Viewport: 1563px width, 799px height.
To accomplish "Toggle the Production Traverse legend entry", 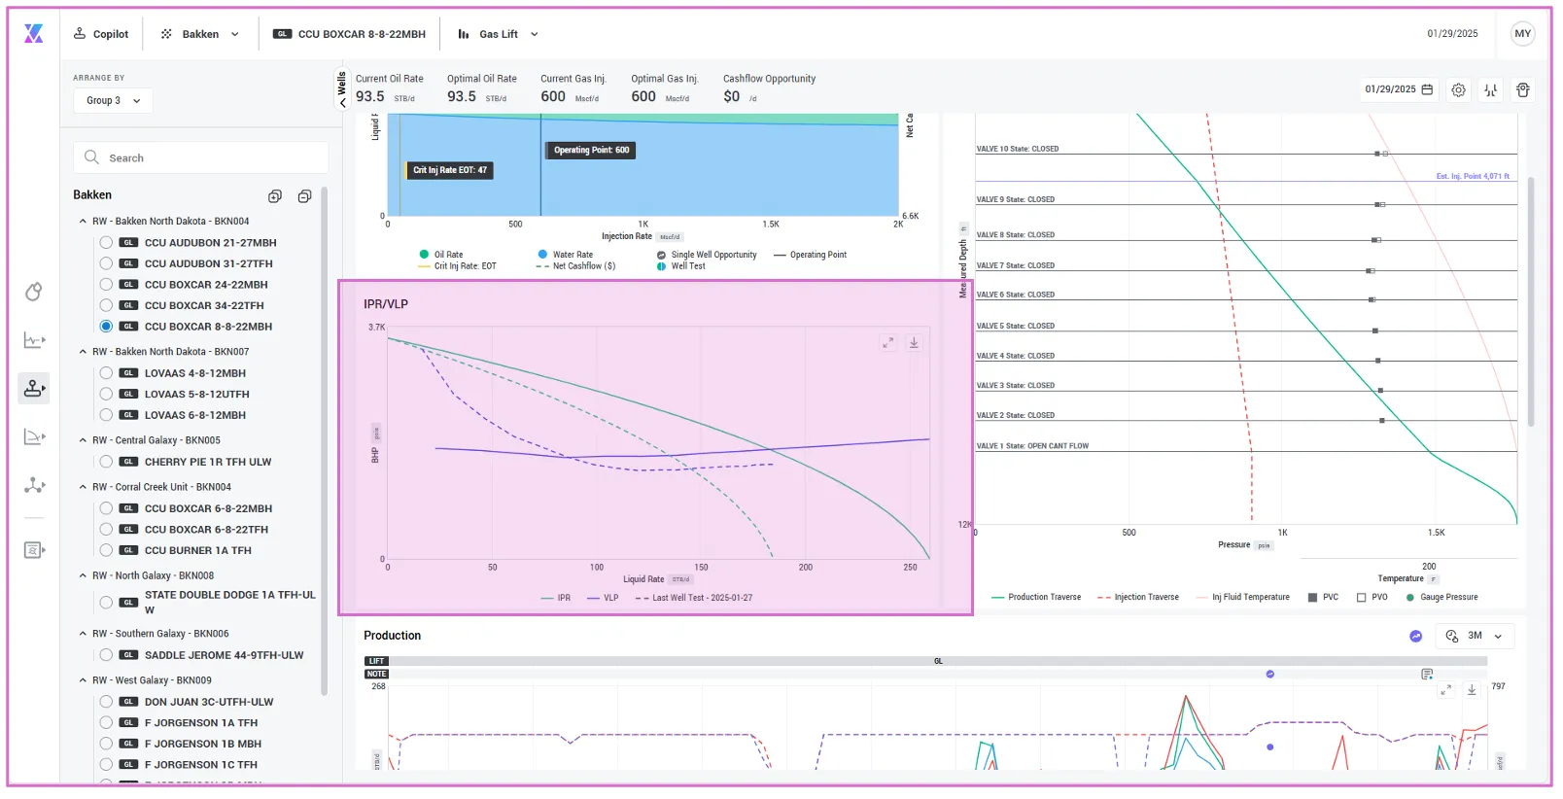I will pos(1036,598).
